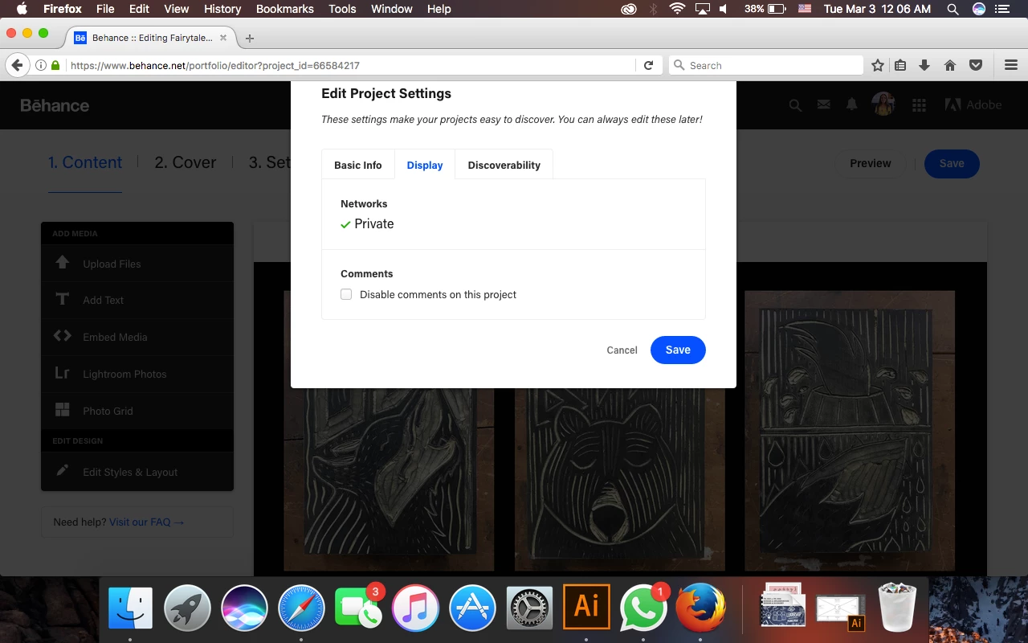Open the Lightroom Photos icon
This screenshot has height=643, width=1028.
point(62,374)
